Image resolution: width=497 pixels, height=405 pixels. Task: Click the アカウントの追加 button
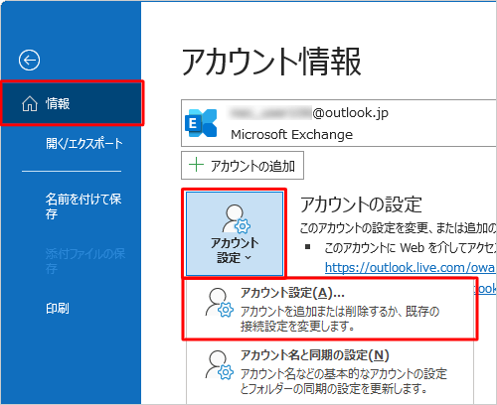click(x=243, y=165)
